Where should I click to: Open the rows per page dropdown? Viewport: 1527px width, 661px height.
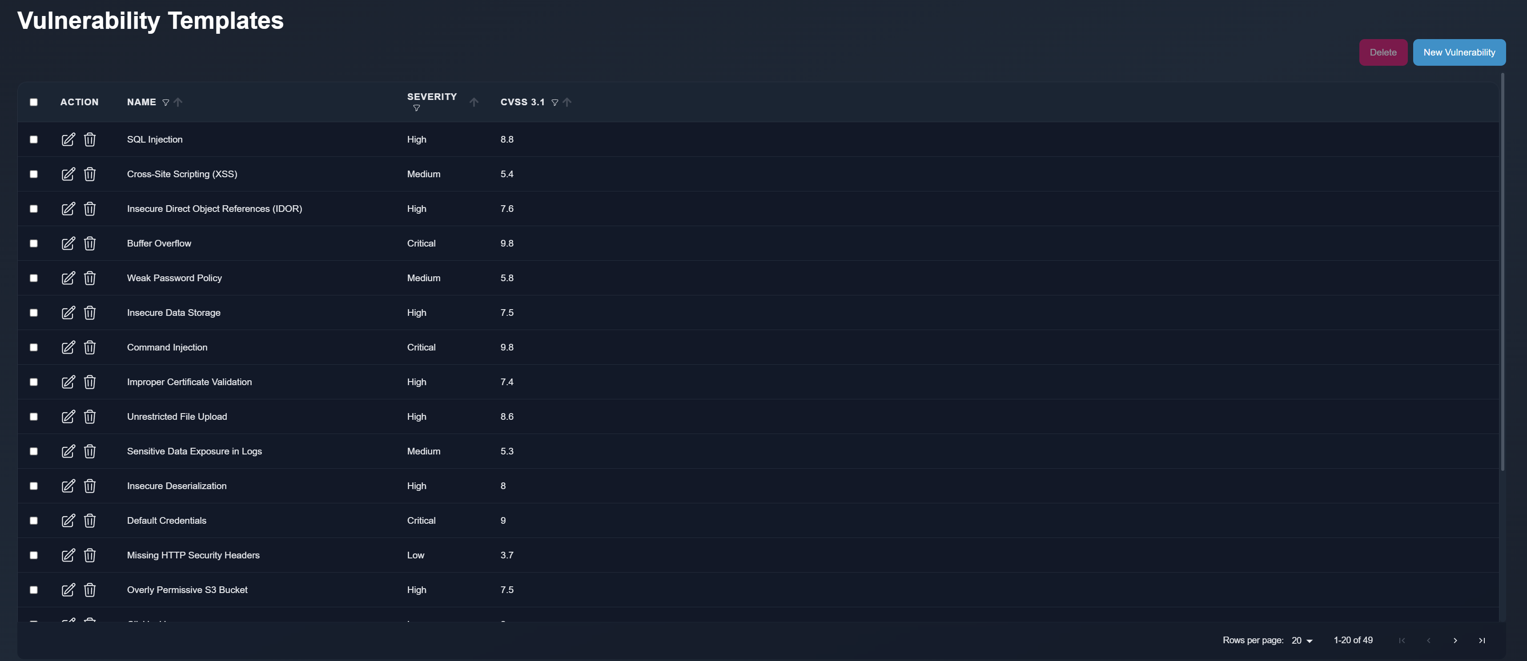pyautogui.click(x=1302, y=640)
